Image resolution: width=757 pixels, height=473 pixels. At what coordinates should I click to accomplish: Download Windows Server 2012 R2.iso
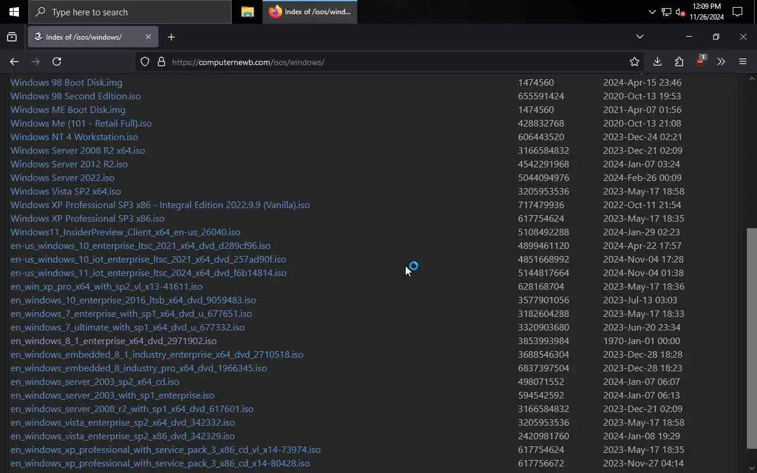pos(69,164)
